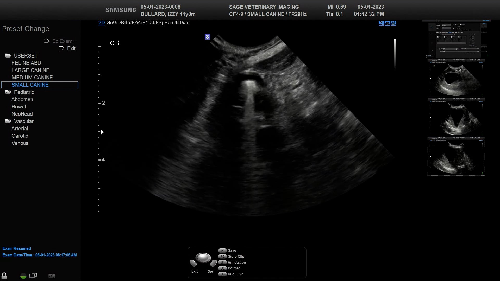This screenshot has height=281, width=500.
Task: Click the M-shaped imaging mode icon
Action: click(x=393, y=23)
